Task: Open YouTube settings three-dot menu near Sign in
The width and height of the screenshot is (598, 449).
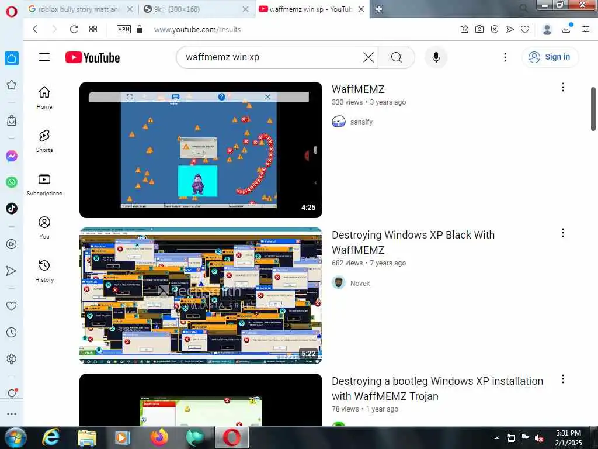Action: point(505,57)
